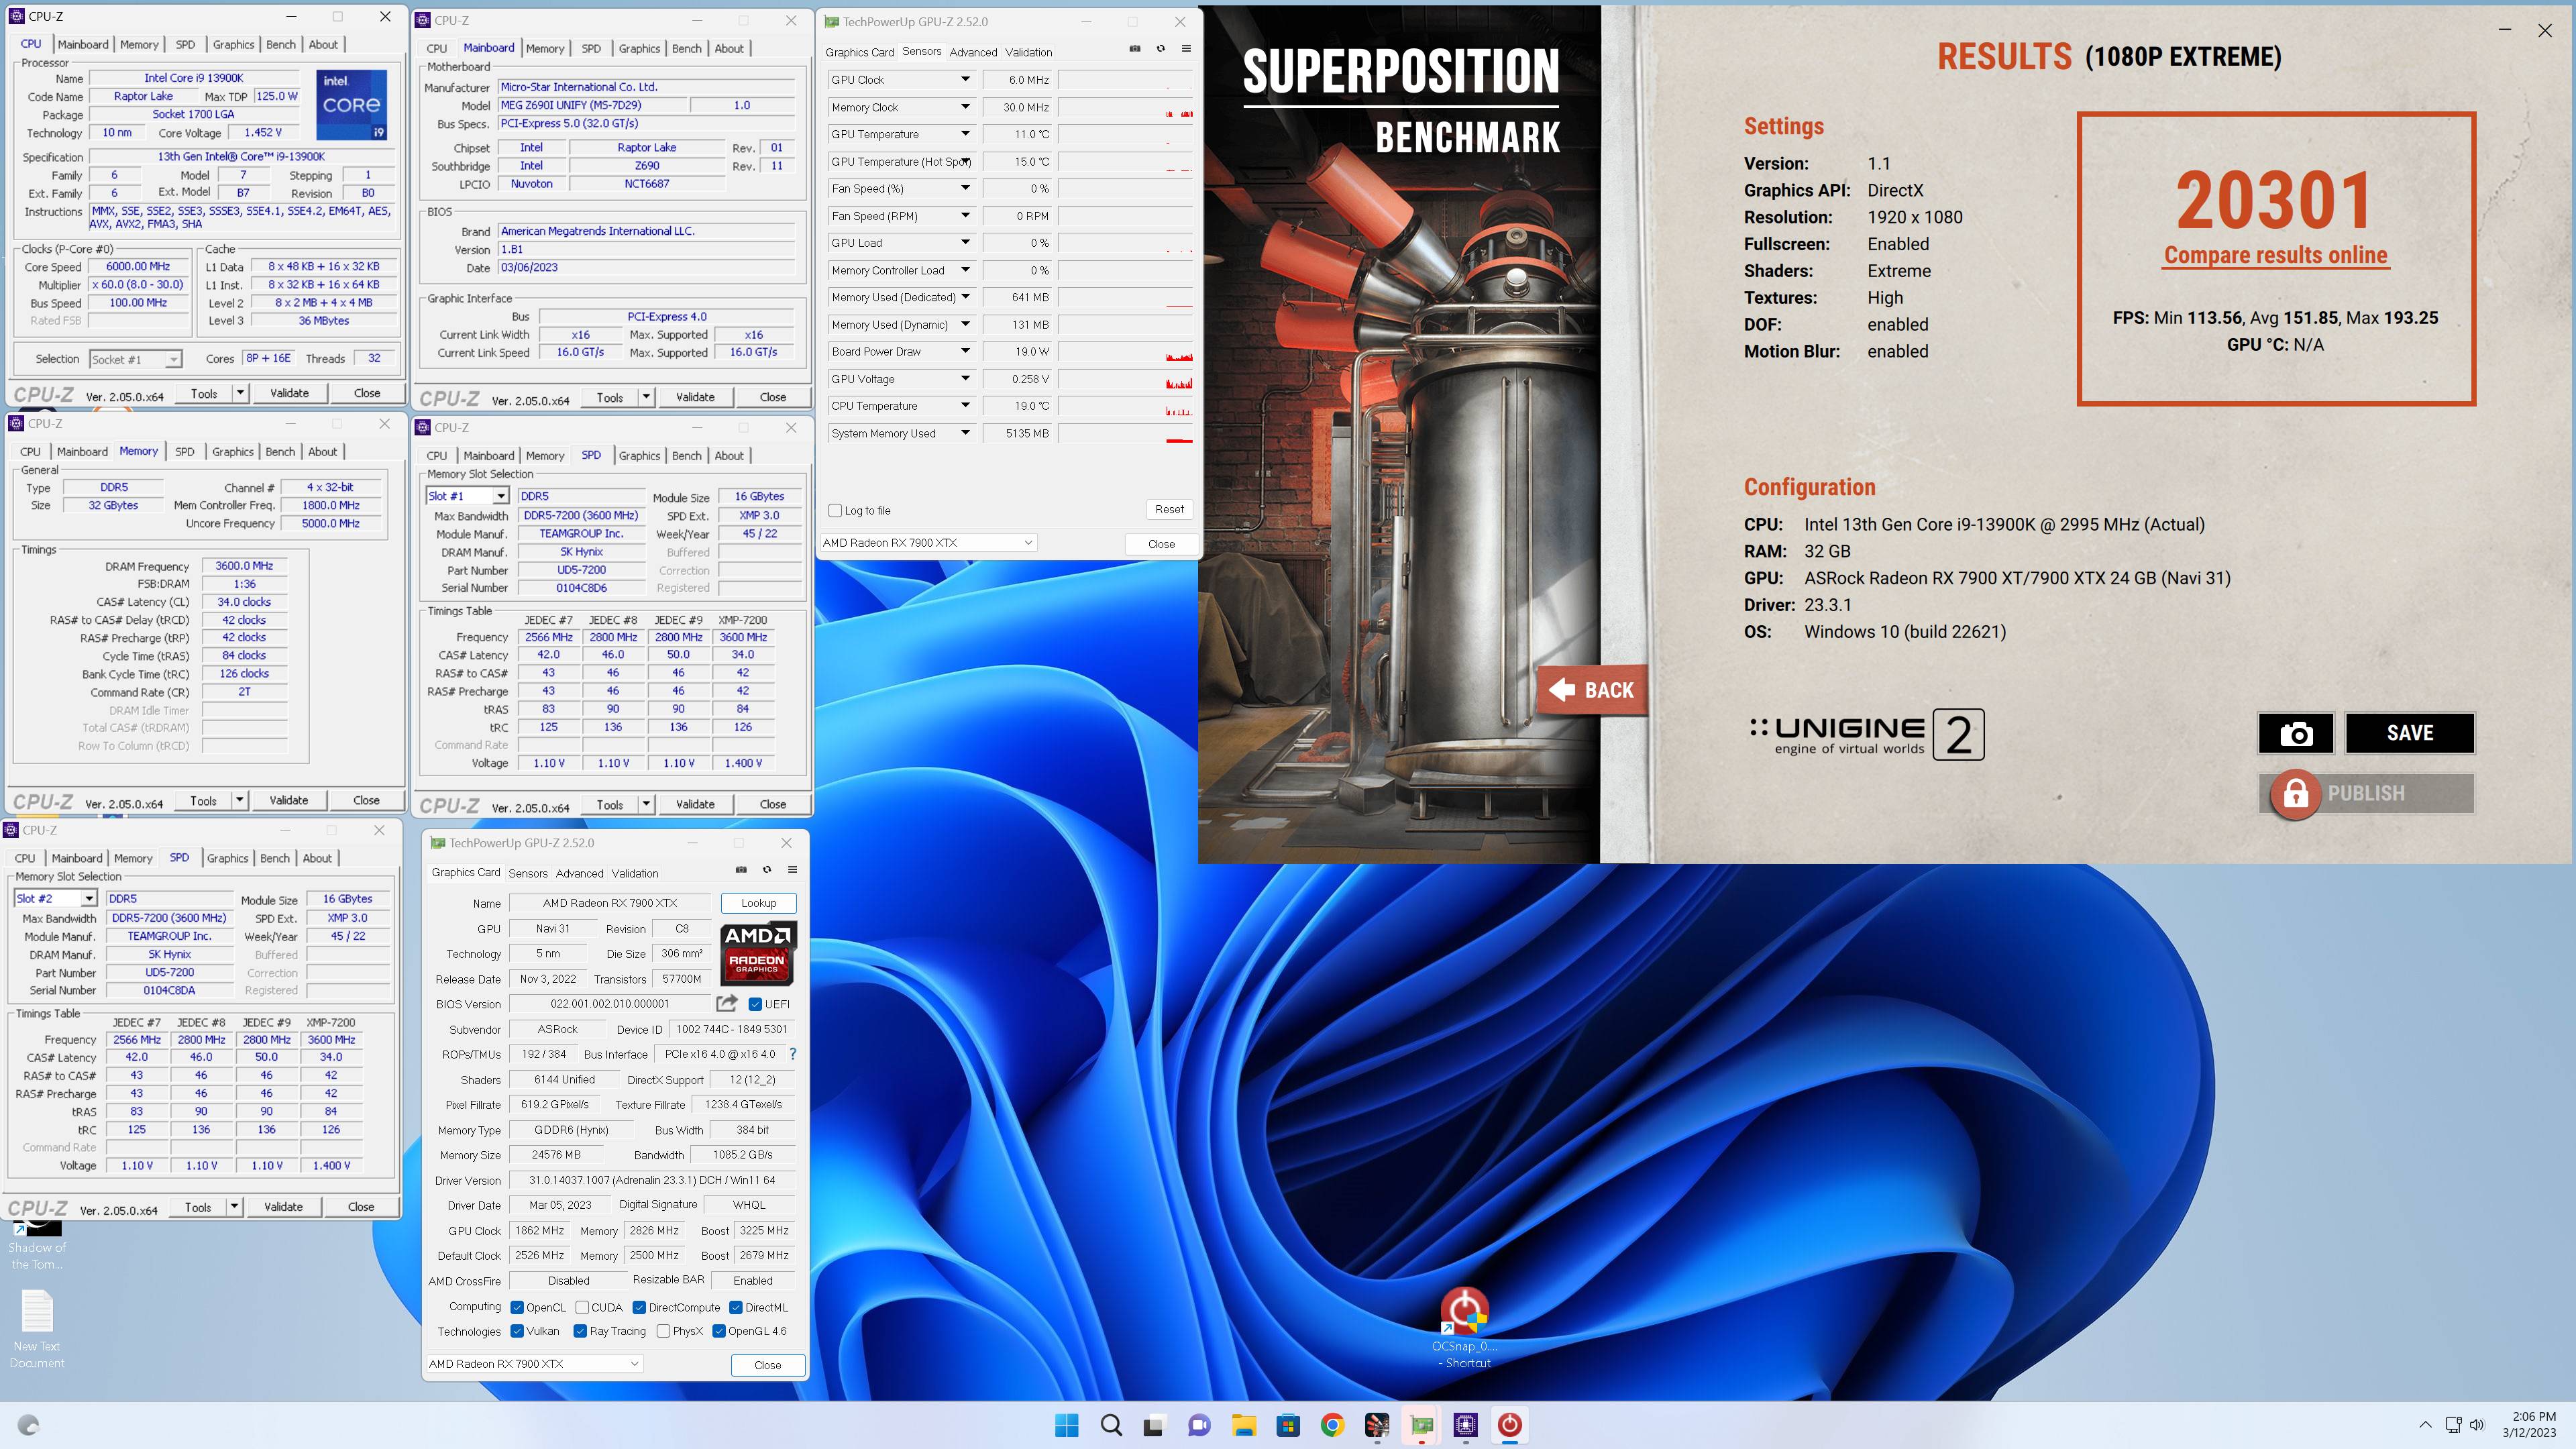Switch to Validation tab in GPU-Z Graphics Card window

tap(635, 873)
